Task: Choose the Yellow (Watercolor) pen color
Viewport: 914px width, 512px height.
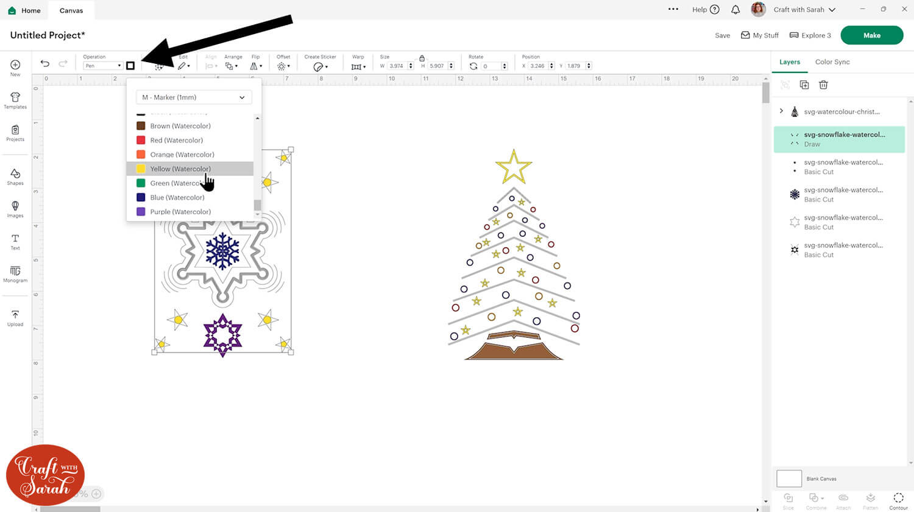Action: coord(180,169)
